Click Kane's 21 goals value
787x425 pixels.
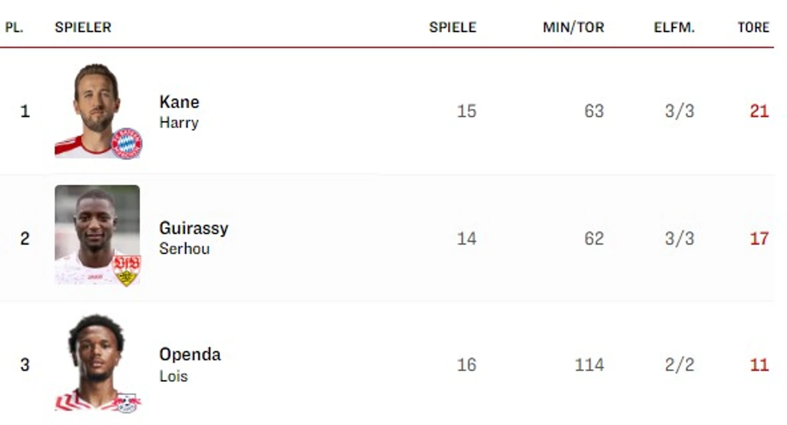[758, 112]
